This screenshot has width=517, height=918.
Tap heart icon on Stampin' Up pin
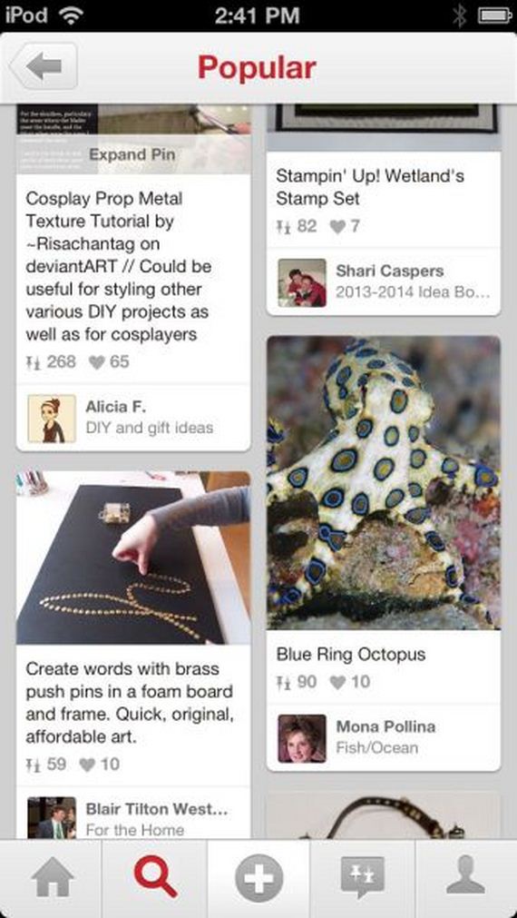coord(337,227)
